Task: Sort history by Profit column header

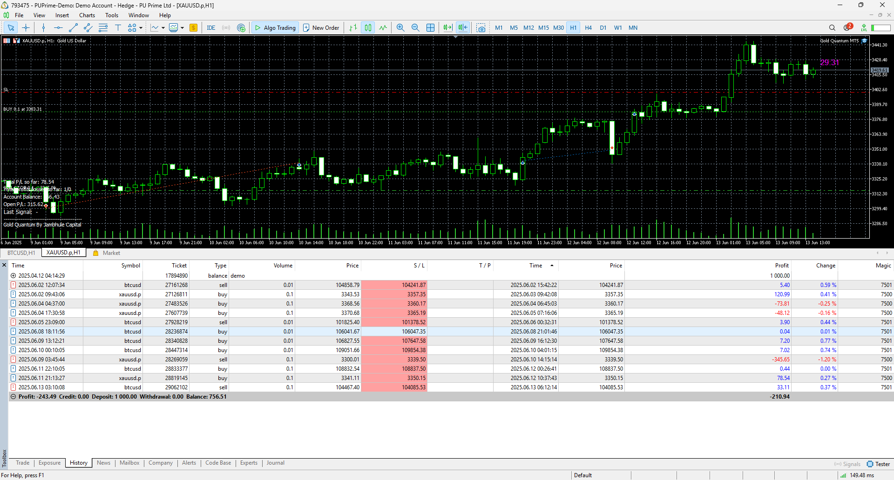Action: coord(782,266)
